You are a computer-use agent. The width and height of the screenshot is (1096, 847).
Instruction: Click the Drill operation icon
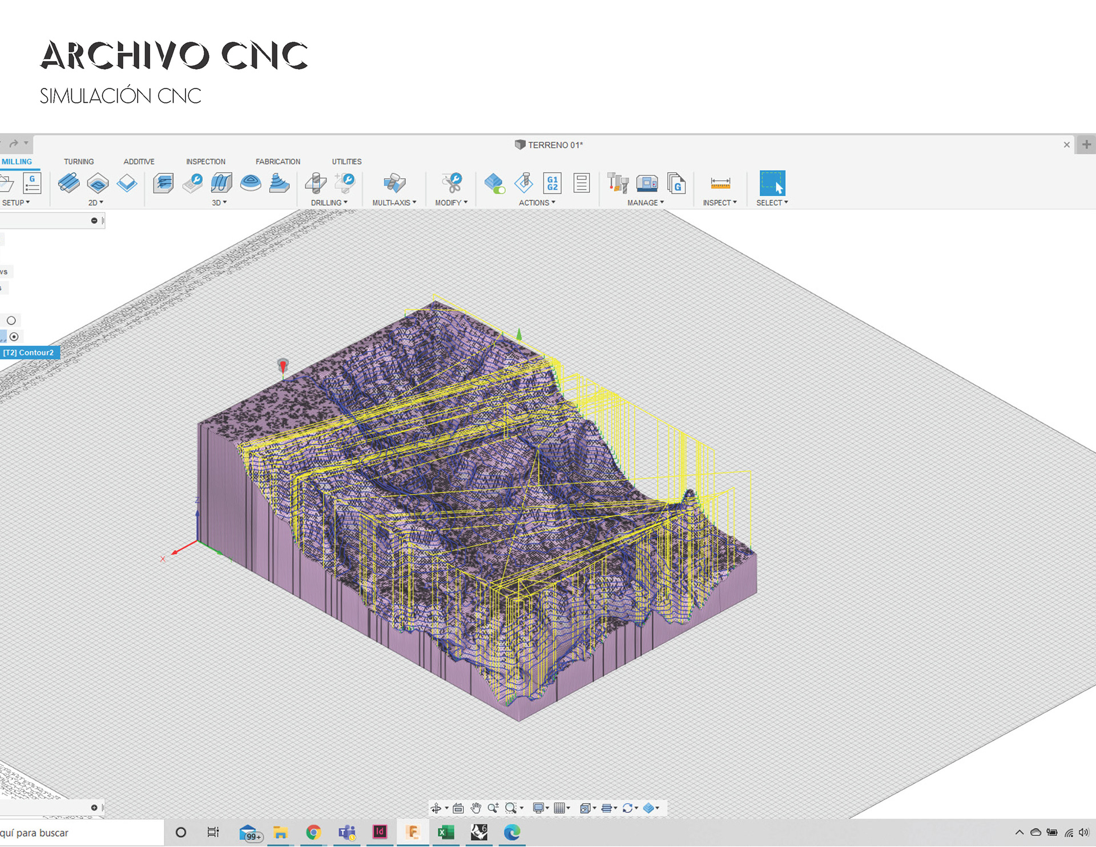pos(316,183)
